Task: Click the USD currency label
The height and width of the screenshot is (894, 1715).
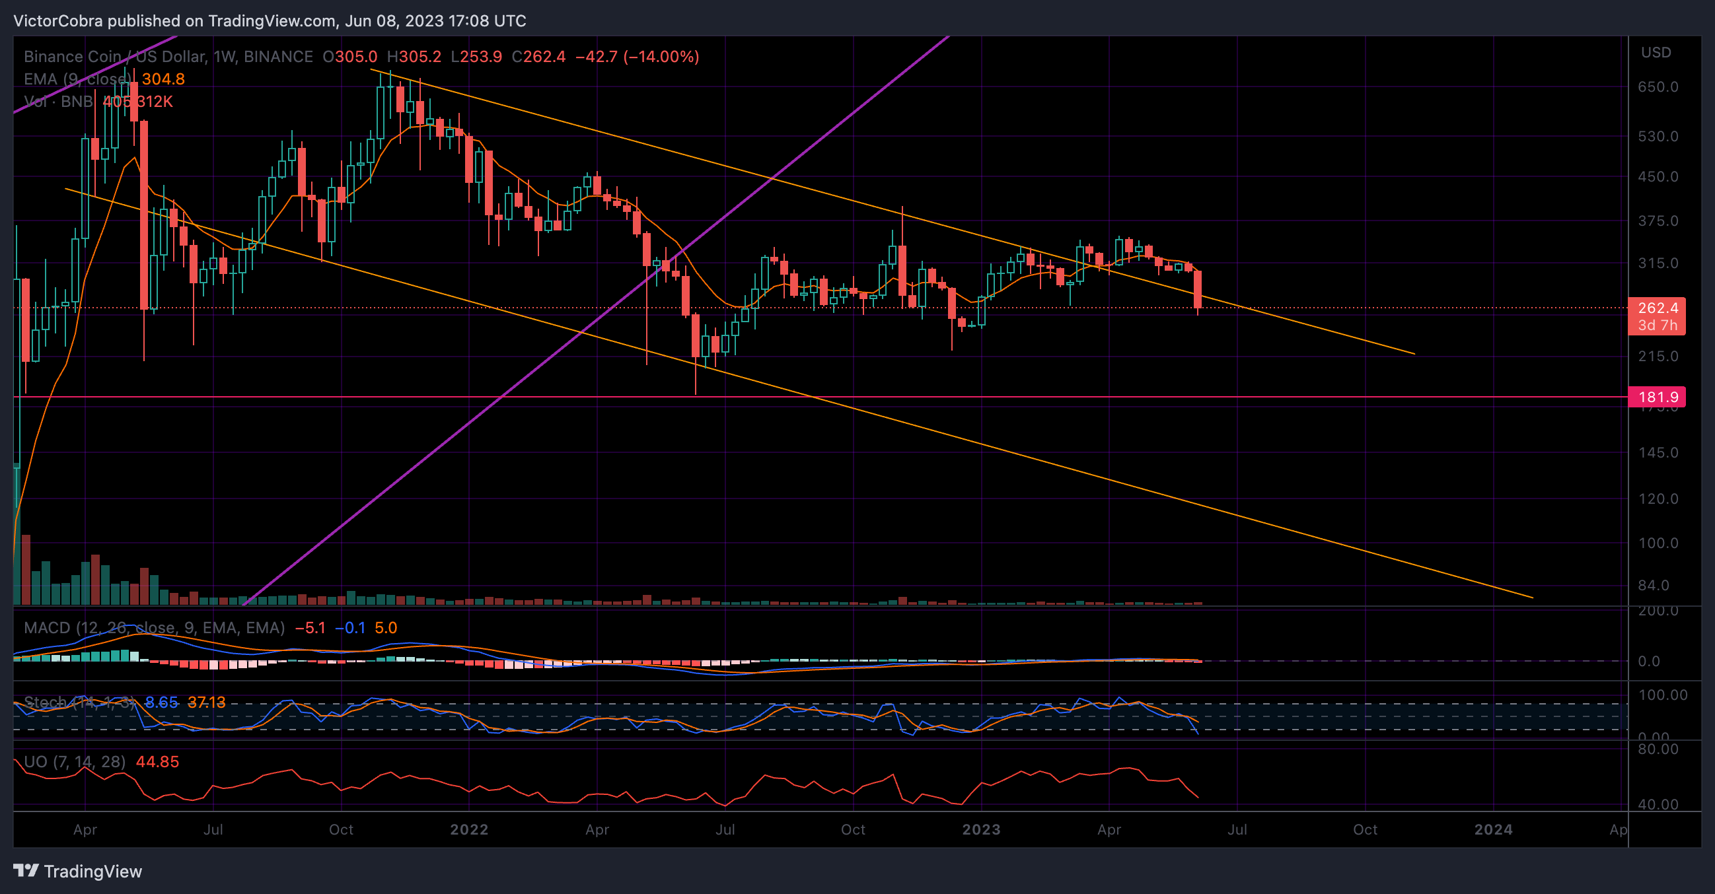Action: [1656, 53]
